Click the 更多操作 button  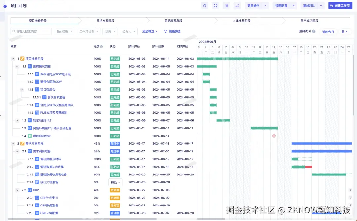click(x=254, y=6)
